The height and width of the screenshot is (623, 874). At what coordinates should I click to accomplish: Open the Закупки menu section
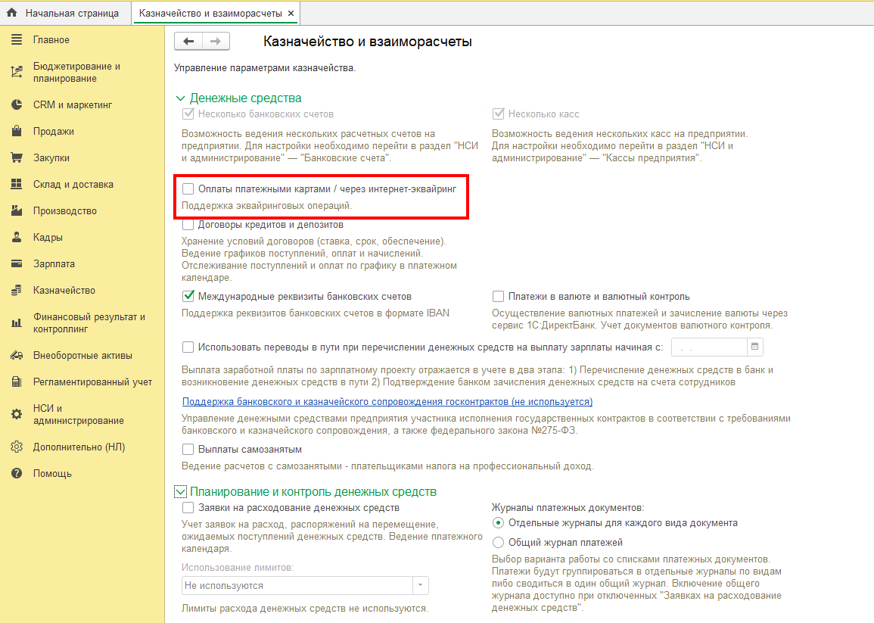click(51, 158)
